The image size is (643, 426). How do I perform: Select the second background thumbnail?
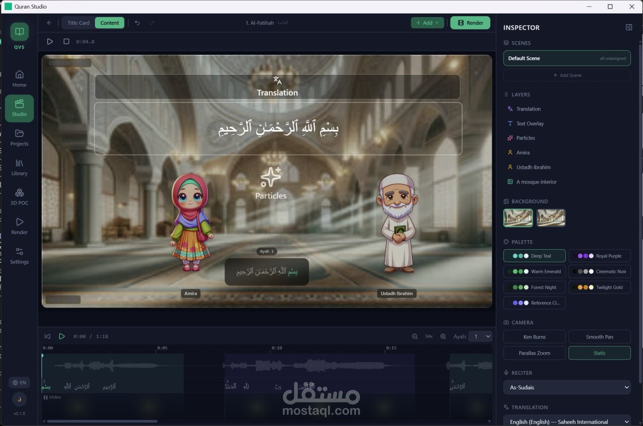coord(551,218)
